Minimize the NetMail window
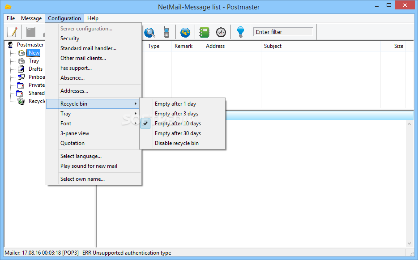The height and width of the screenshot is (260, 418). point(377,6)
